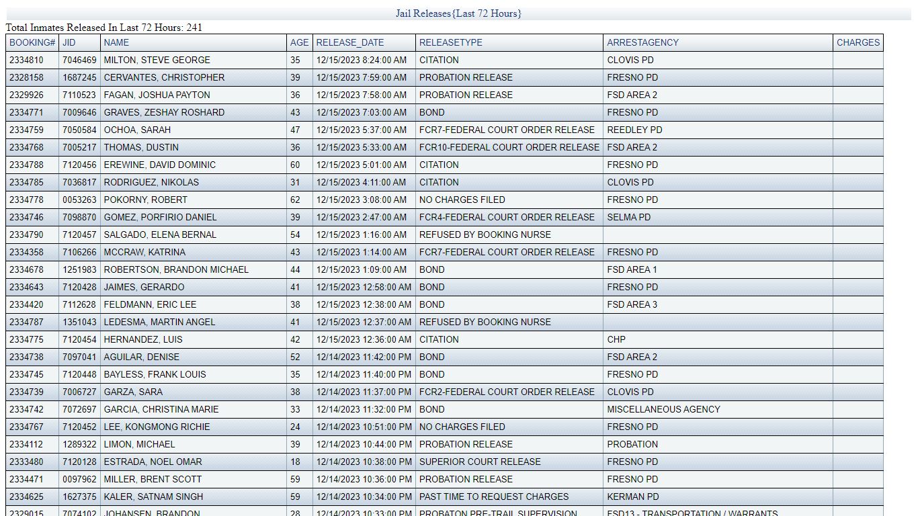Select name GARCIA, CHRISTINA MARIE
The width and height of the screenshot is (918, 516).
pos(161,409)
